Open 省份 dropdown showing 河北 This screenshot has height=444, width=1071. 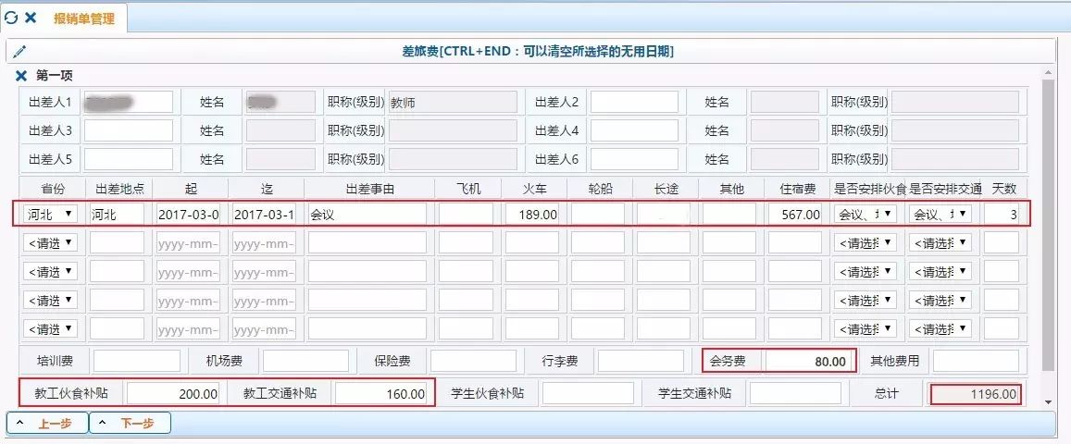click(50, 215)
